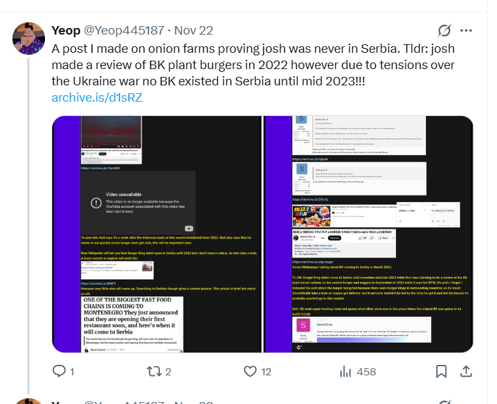
Task: Expand the right attached screenshot image
Action: [369, 234]
